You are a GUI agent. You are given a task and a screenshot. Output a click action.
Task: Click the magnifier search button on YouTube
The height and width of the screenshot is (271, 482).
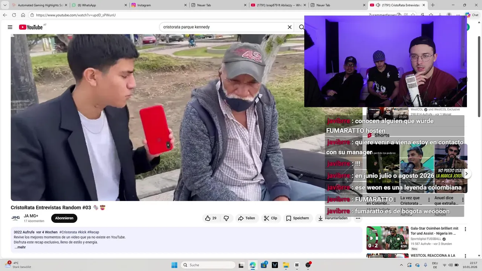click(x=301, y=27)
